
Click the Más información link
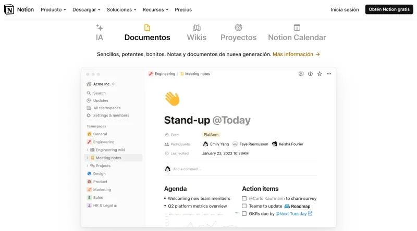(296, 54)
